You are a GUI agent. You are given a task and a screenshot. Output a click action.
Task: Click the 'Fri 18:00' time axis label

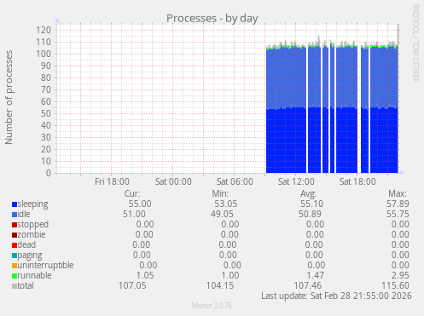[112, 181]
